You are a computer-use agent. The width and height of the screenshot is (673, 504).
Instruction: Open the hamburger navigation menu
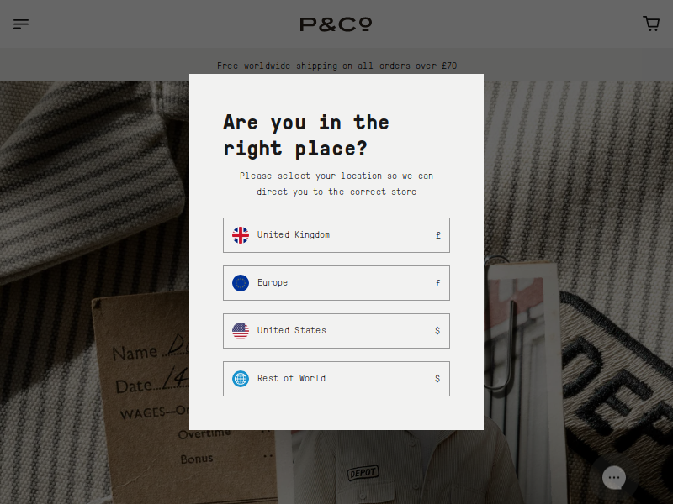pyautogui.click(x=20, y=24)
